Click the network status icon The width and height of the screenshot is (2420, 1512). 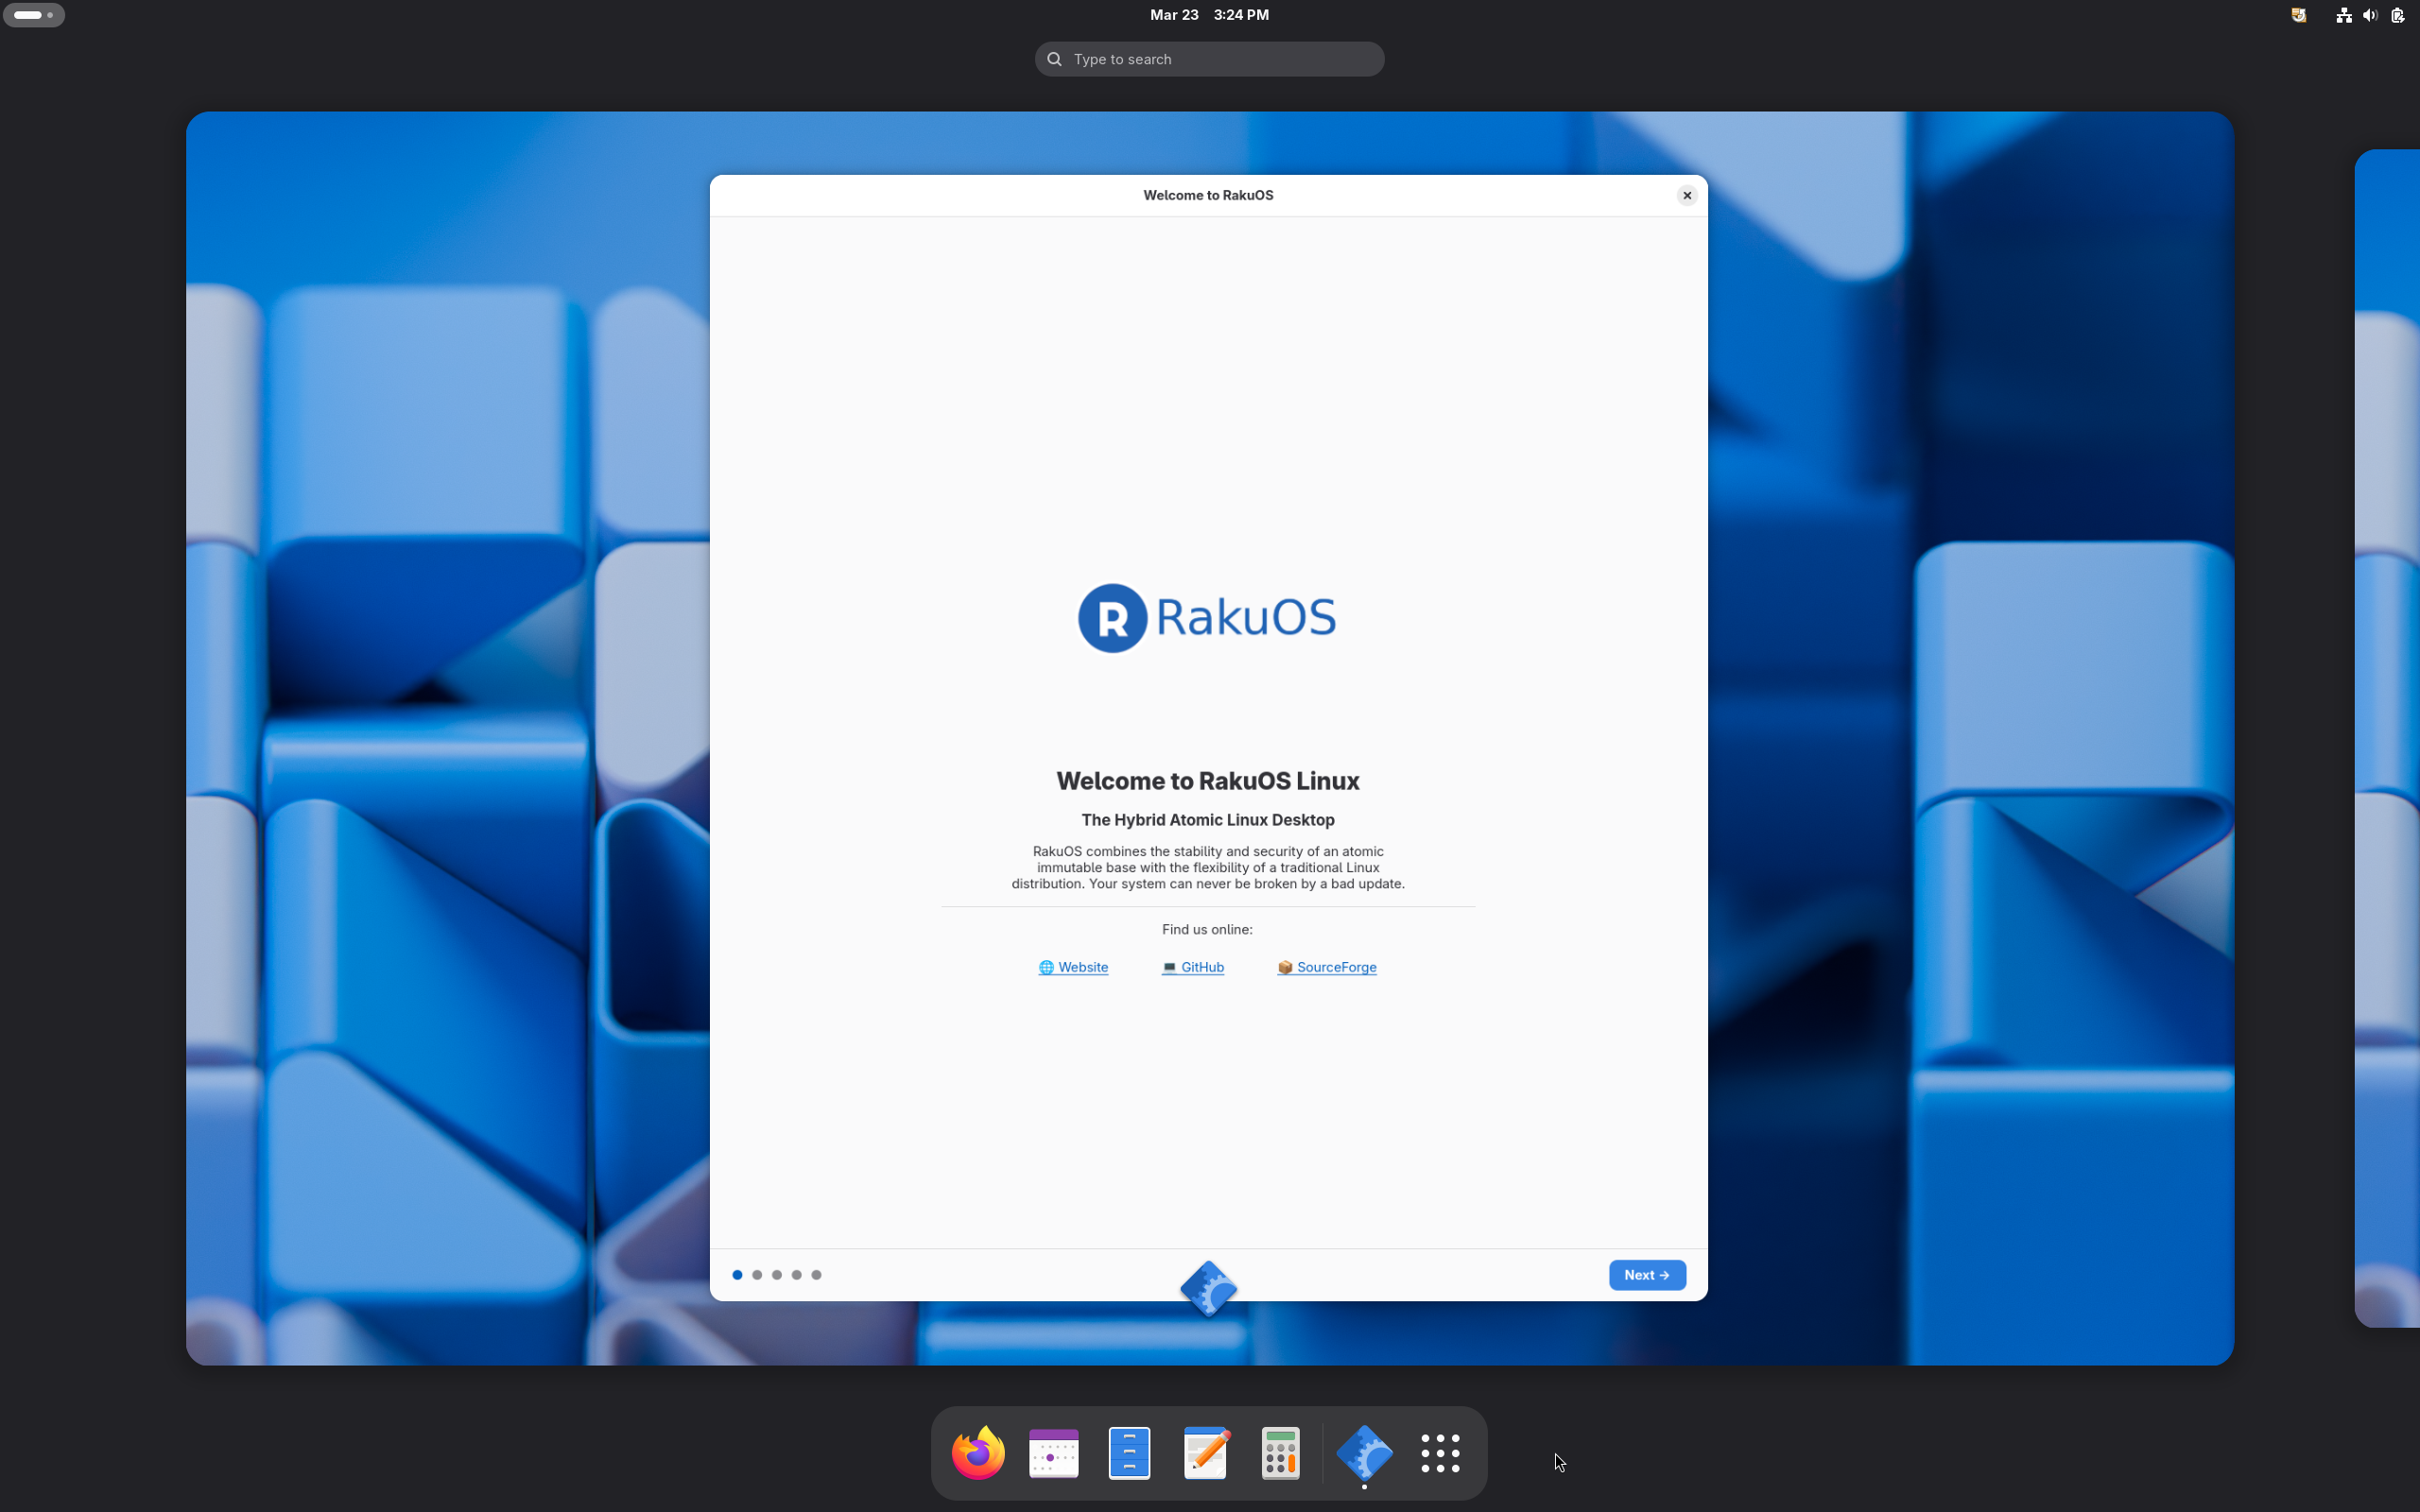[2343, 15]
